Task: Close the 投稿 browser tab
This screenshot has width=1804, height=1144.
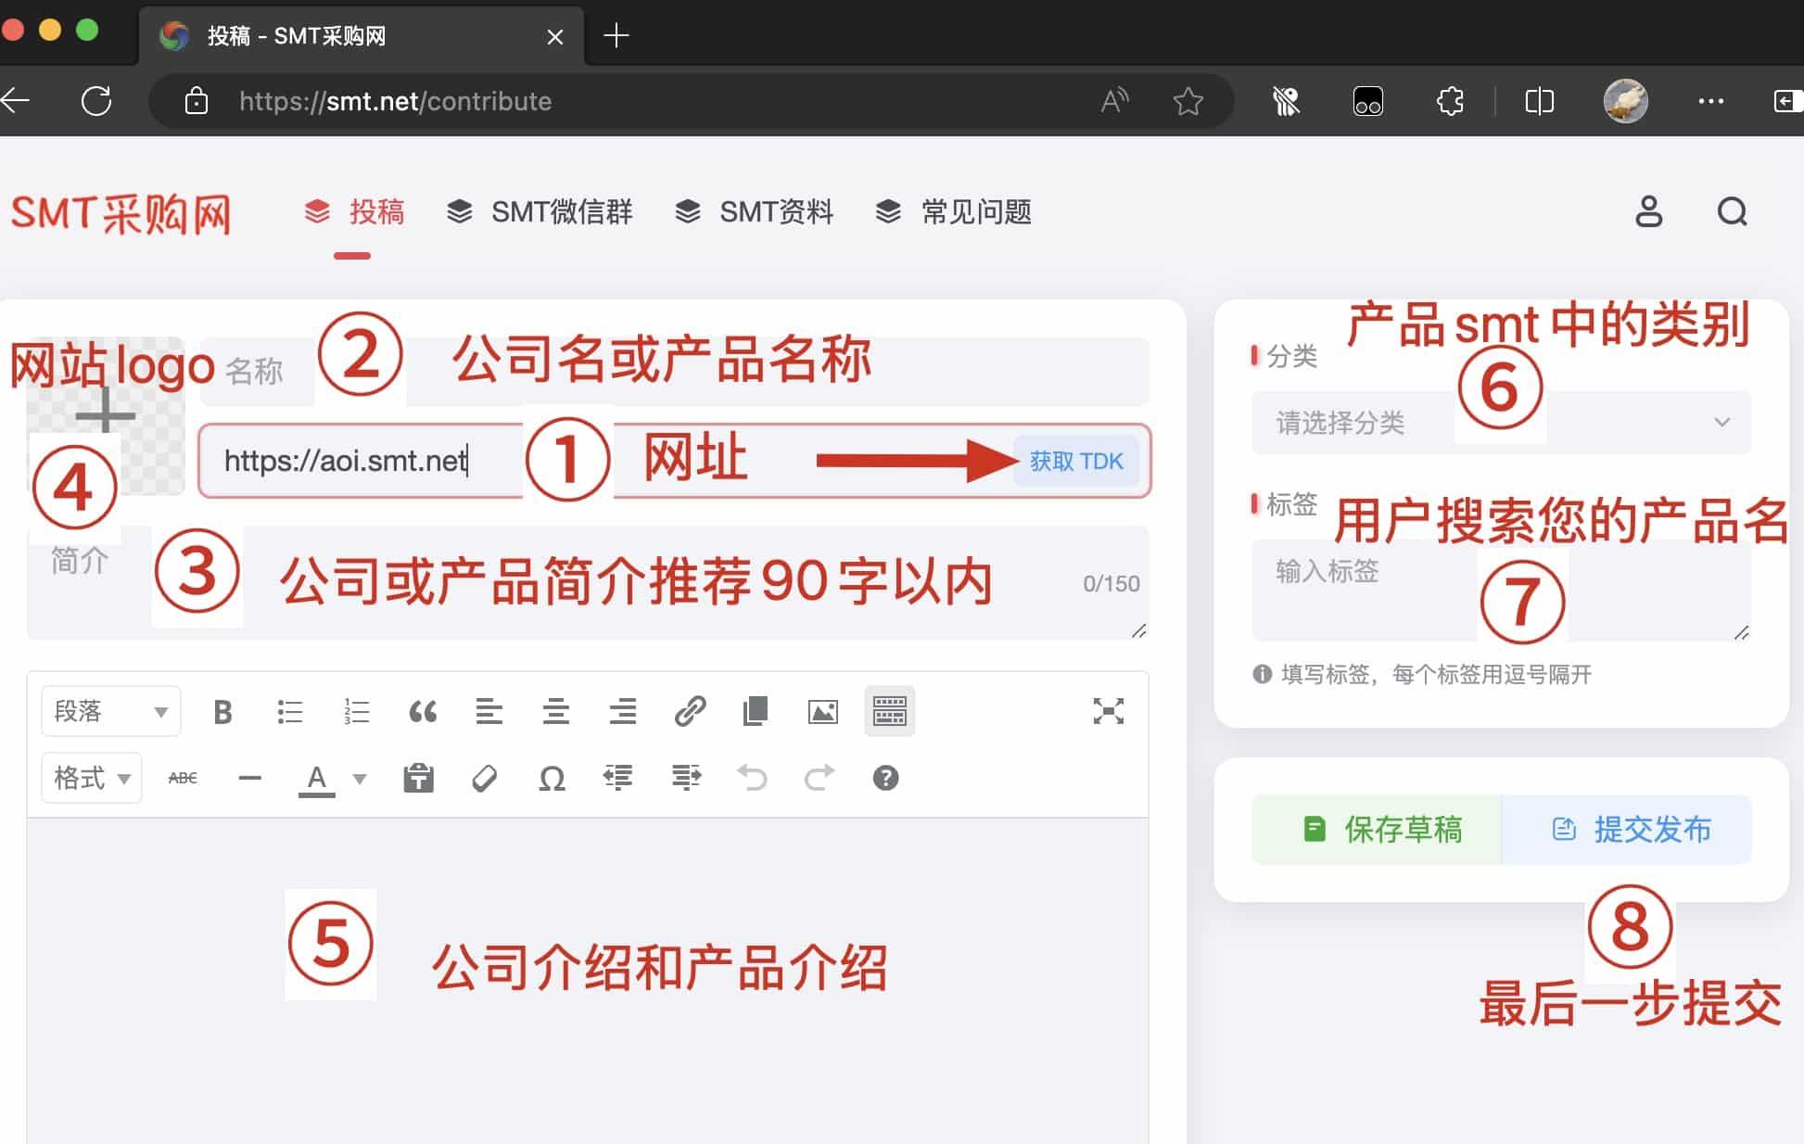Action: 554,37
